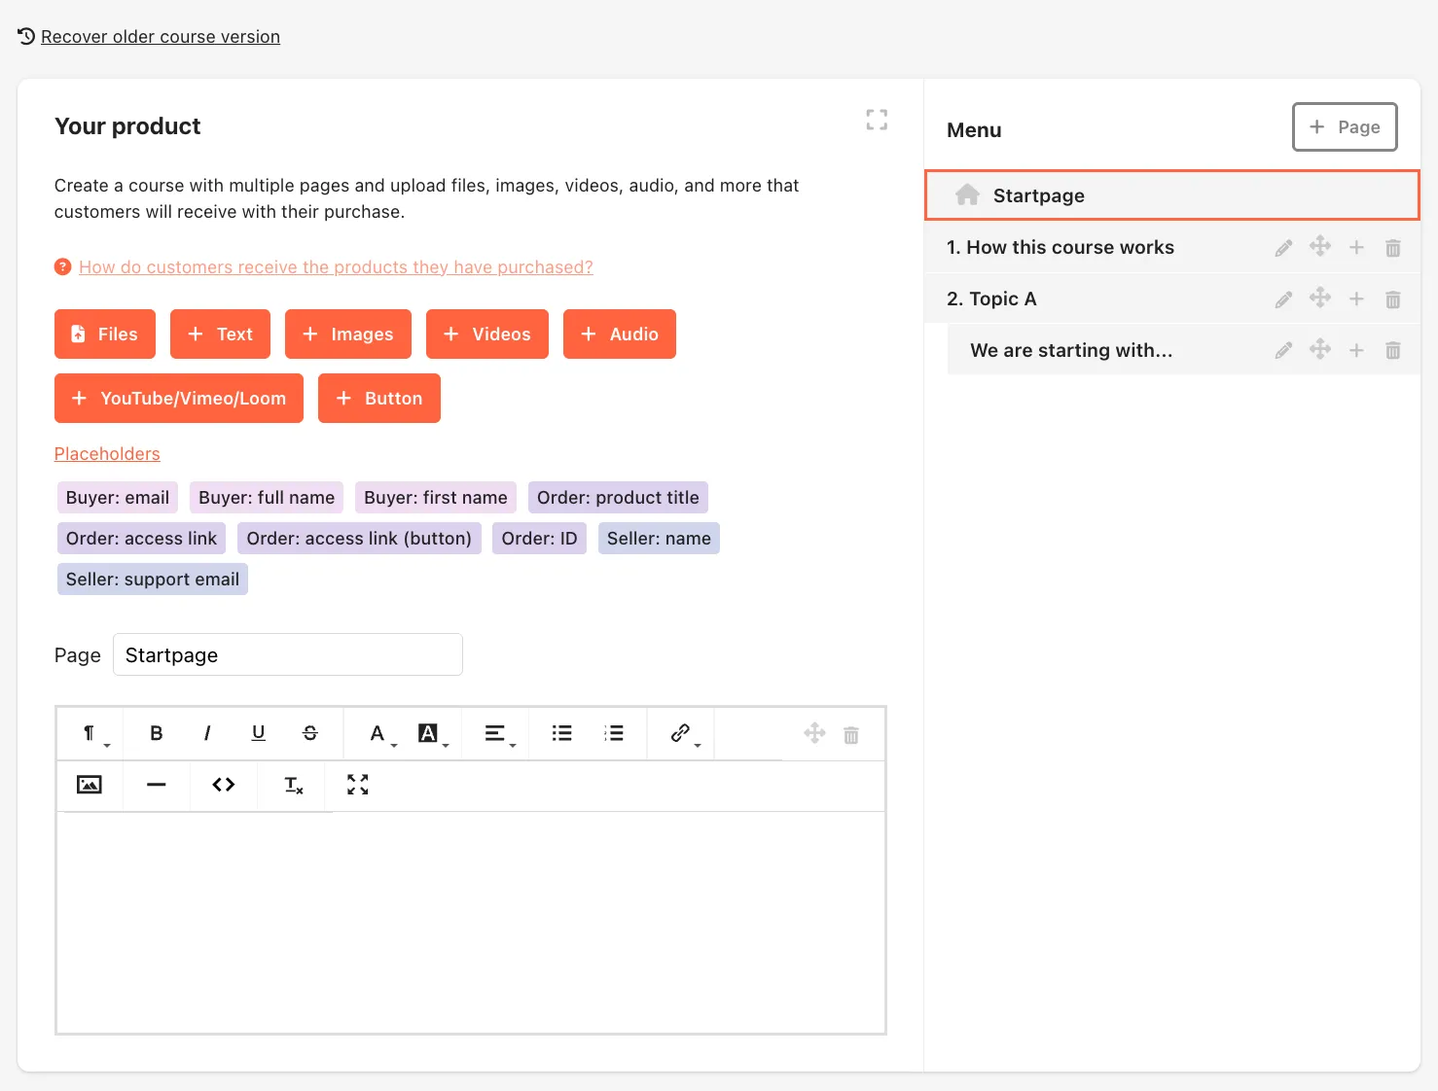Open the 'We are starting with...' subpage

(1071, 350)
